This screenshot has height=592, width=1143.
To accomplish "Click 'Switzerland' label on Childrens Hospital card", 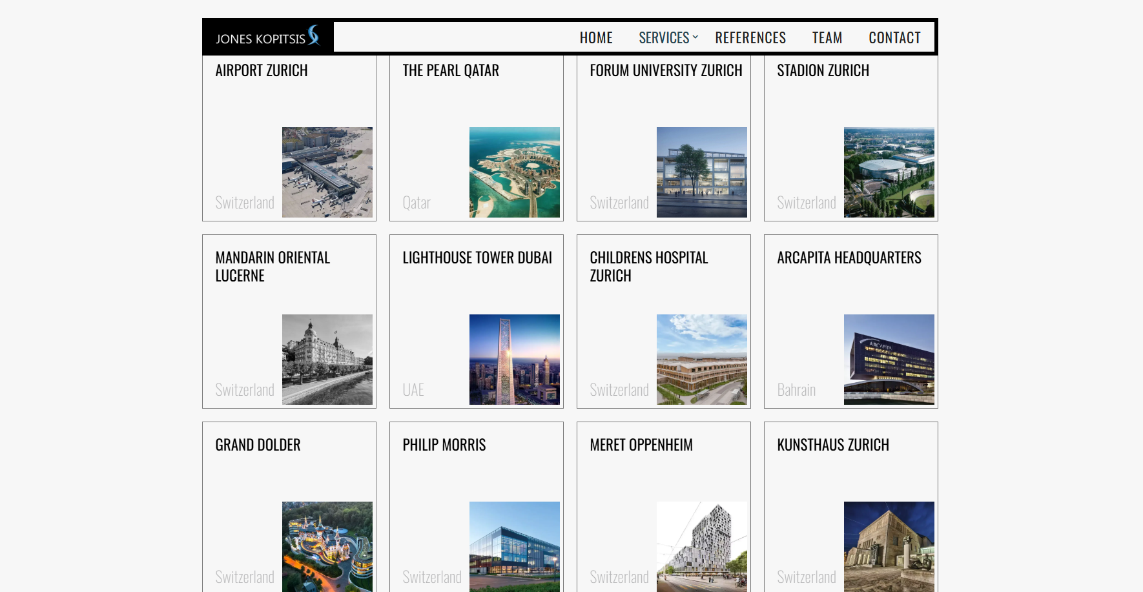I will 619,390.
